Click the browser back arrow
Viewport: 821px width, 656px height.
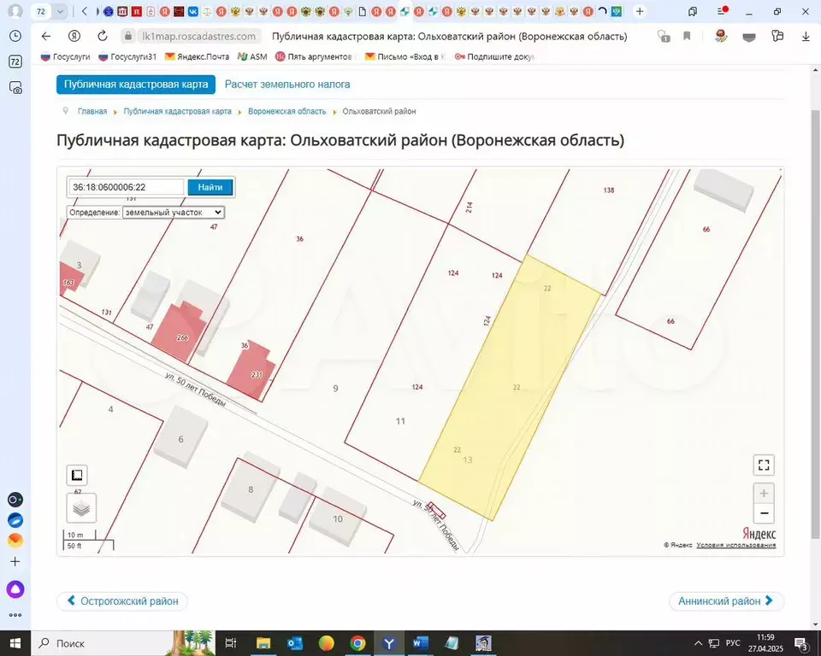tap(46, 36)
